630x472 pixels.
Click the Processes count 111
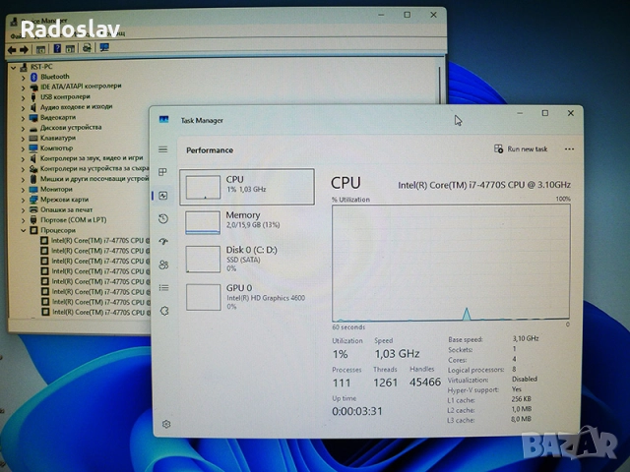[x=342, y=383]
